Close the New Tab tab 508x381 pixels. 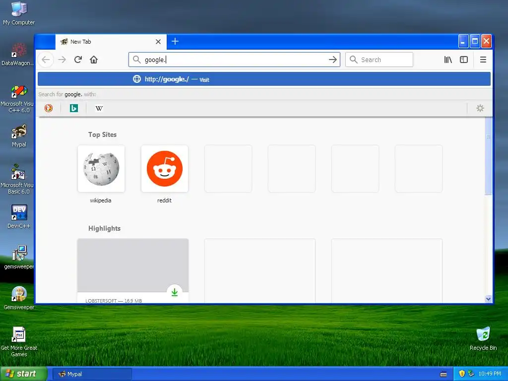click(x=158, y=42)
